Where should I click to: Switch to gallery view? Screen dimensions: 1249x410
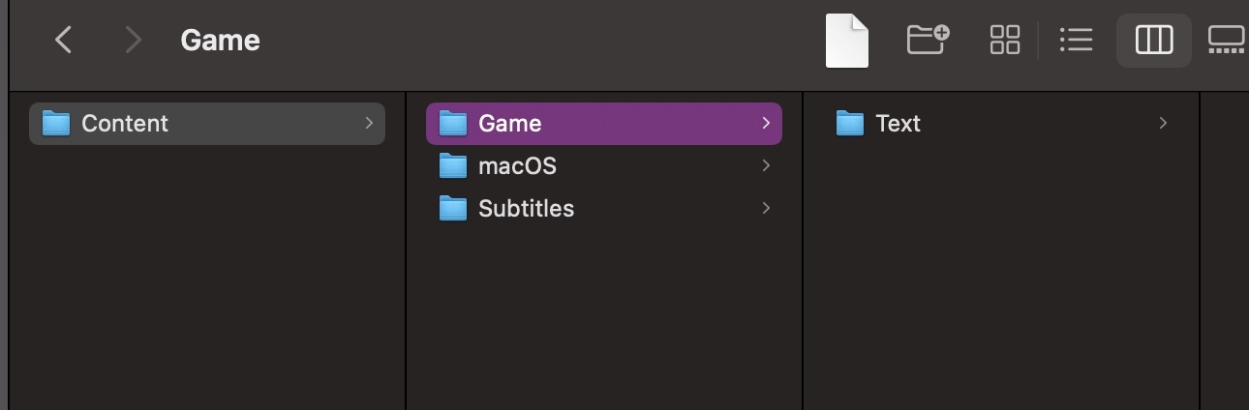tap(1227, 40)
